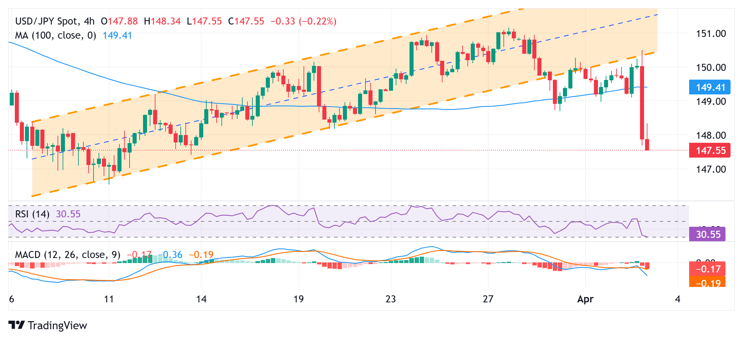This screenshot has width=743, height=340.
Task: Click the blue 149.41 MA price tag on the axis
Action: click(x=710, y=87)
